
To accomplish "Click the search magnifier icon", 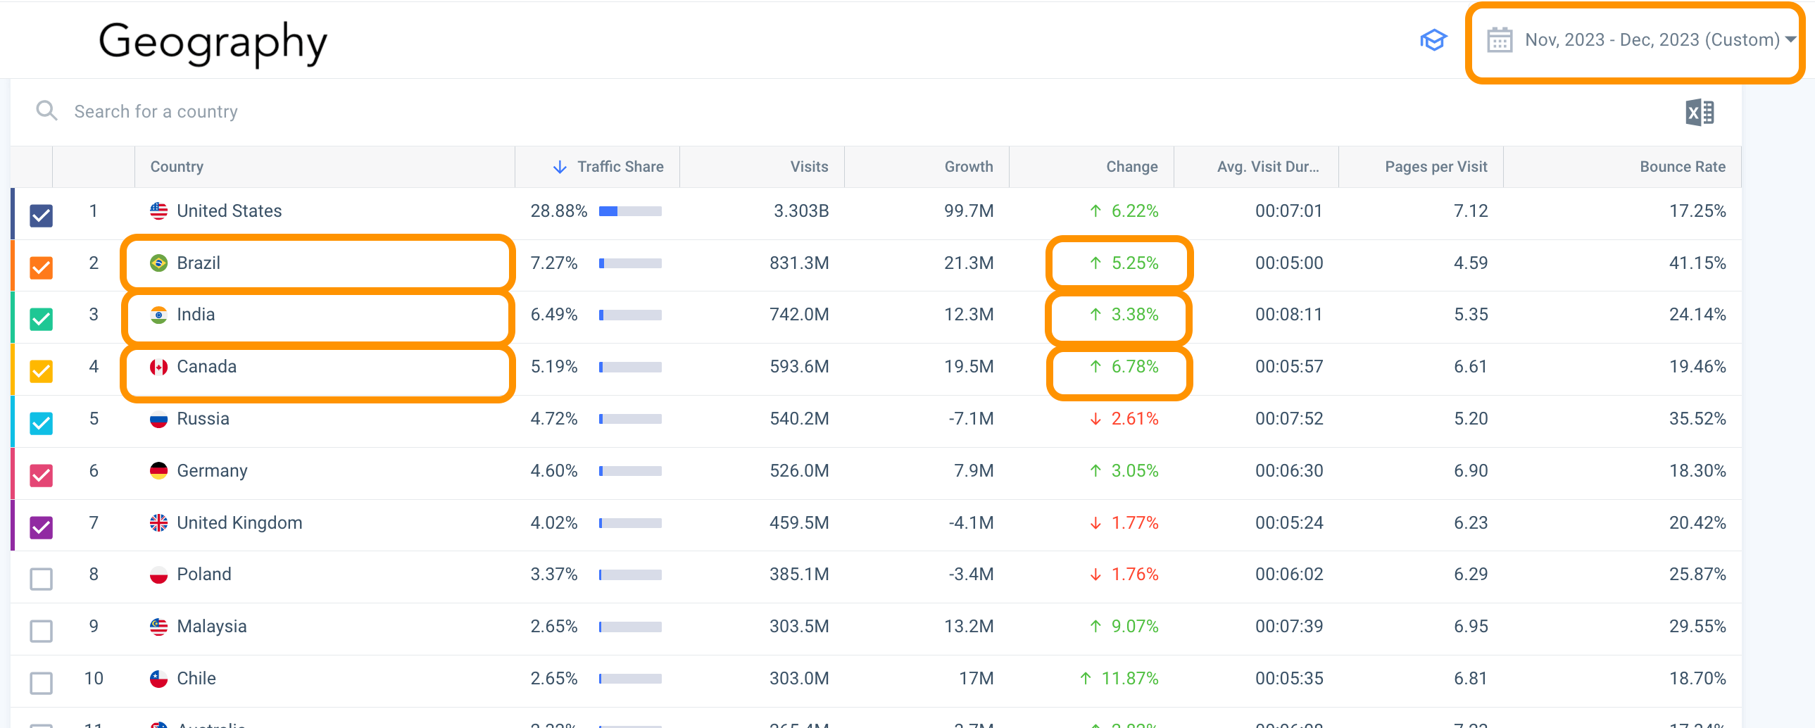I will 46,111.
